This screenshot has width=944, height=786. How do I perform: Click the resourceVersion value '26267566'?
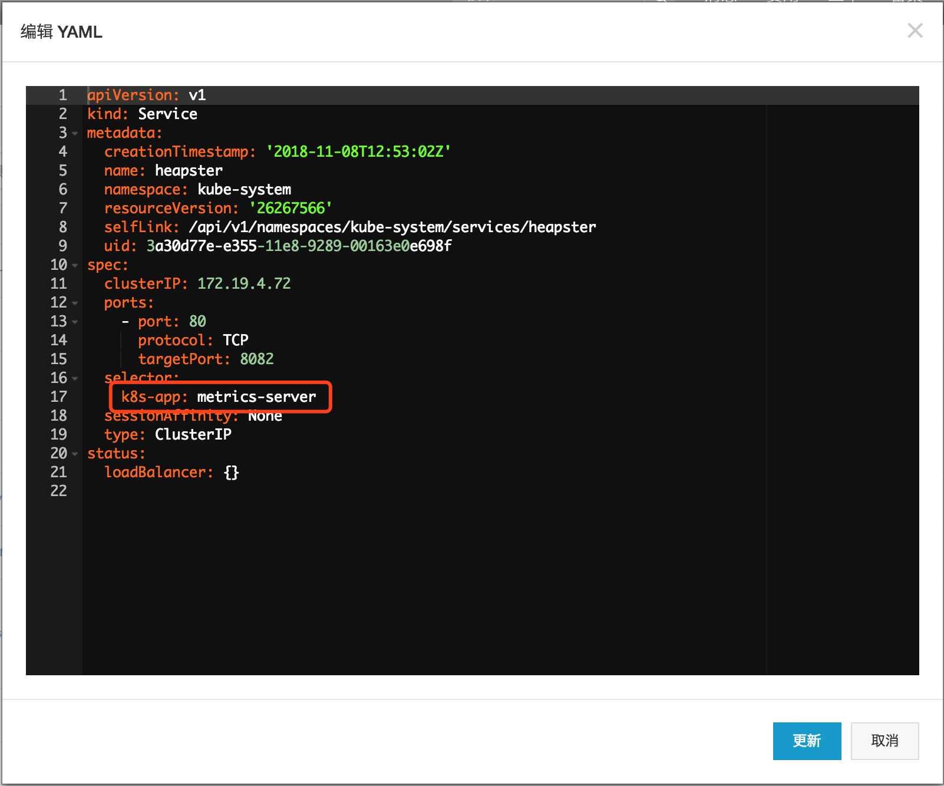(291, 208)
